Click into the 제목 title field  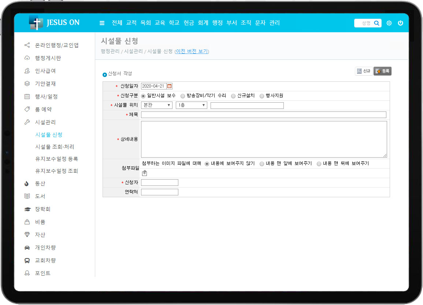(x=263, y=115)
